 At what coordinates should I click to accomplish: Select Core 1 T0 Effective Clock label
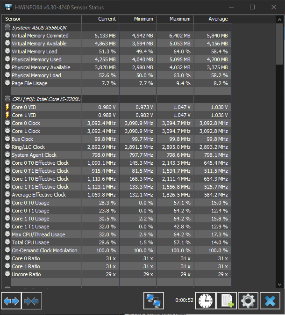[40, 179]
